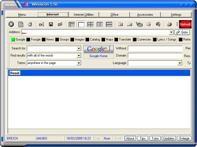
Task: Switch to the Internet tab
Action: tap(53, 15)
